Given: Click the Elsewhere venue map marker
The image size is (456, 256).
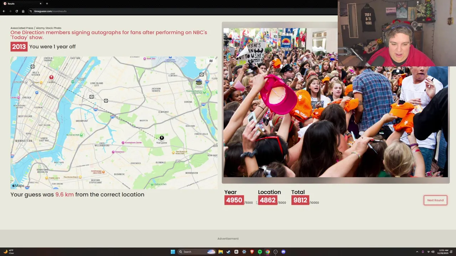Looking at the screenshot, I should click(x=113, y=152).
